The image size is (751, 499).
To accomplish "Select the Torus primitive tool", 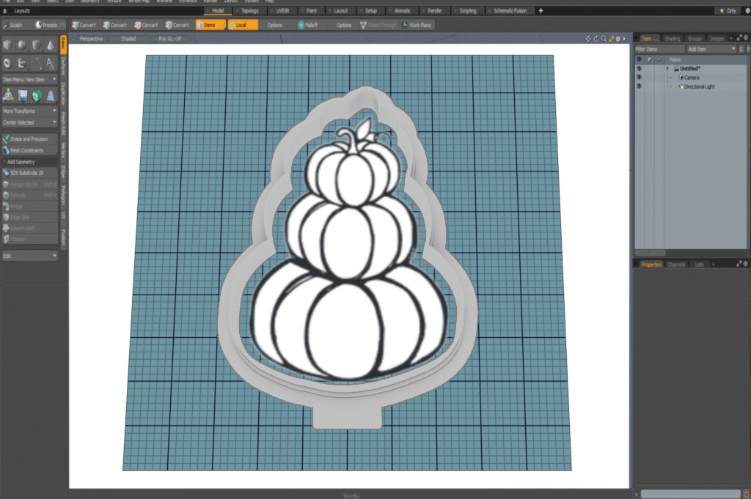I will tap(8, 63).
